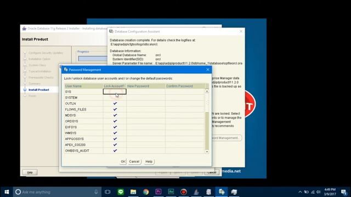The width and height of the screenshot is (351, 197).
Task: Uncheck Lock Account for ORDSYS
Action: click(115, 121)
